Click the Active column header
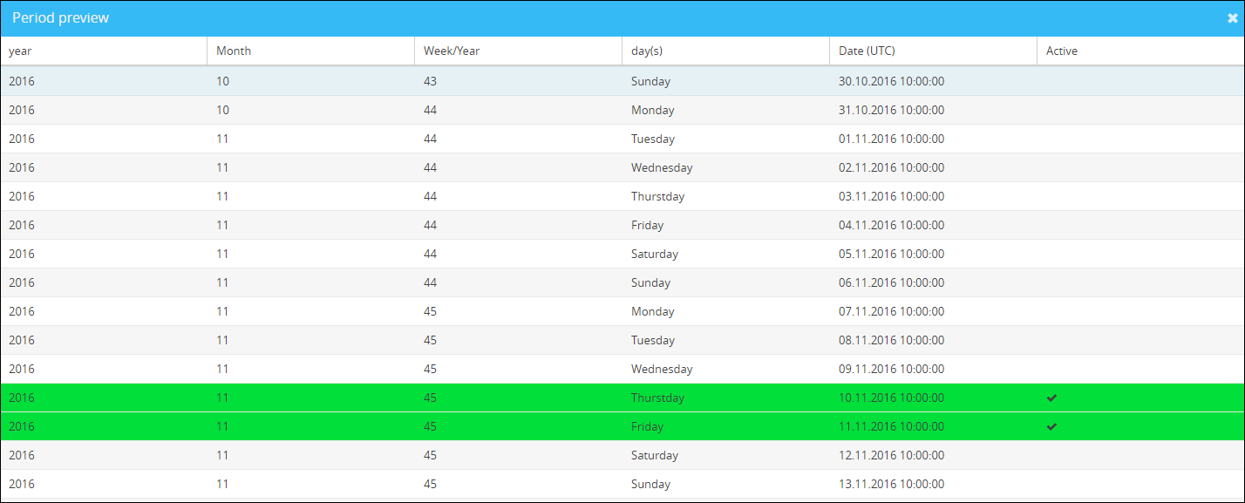This screenshot has width=1245, height=503. pos(1062,51)
